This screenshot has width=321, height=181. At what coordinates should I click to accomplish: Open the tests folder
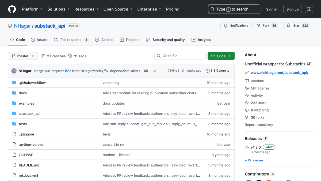tap(23, 124)
